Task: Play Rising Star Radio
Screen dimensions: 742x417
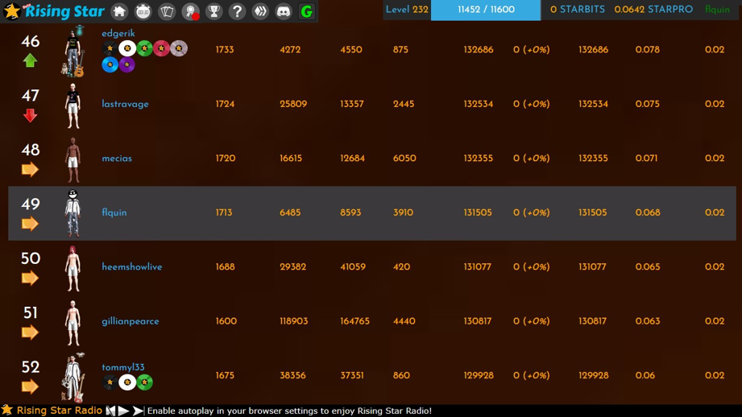Action: [123, 411]
